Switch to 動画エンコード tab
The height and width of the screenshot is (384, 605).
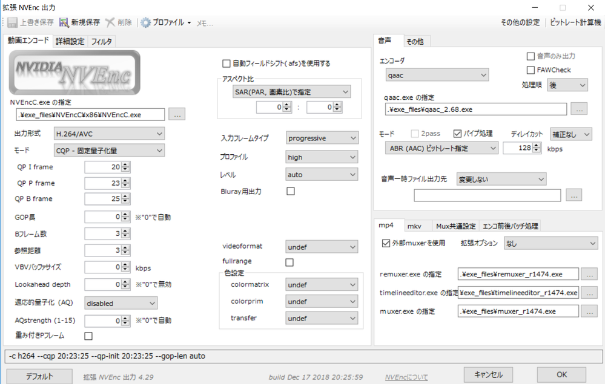[x=28, y=41]
